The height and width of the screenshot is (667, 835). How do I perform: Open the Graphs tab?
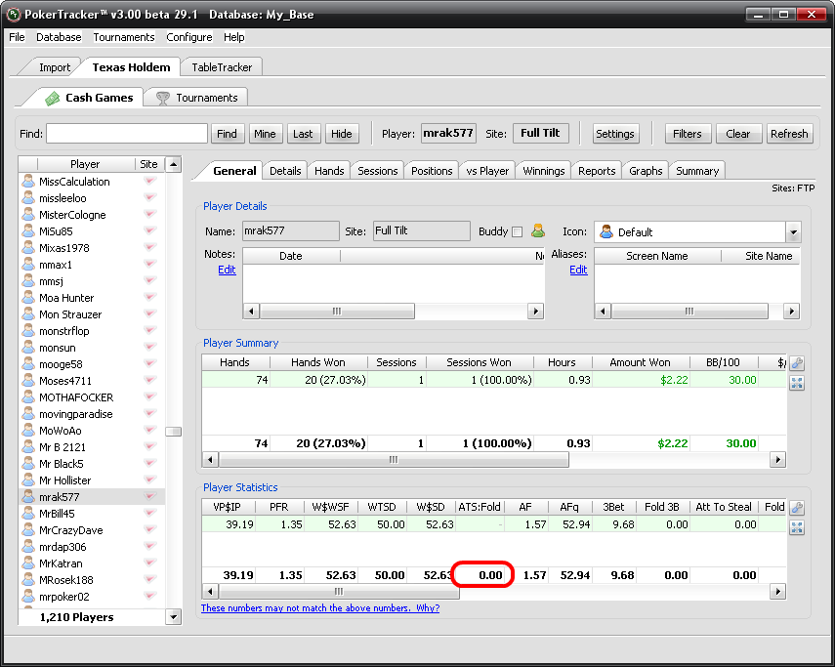point(646,171)
